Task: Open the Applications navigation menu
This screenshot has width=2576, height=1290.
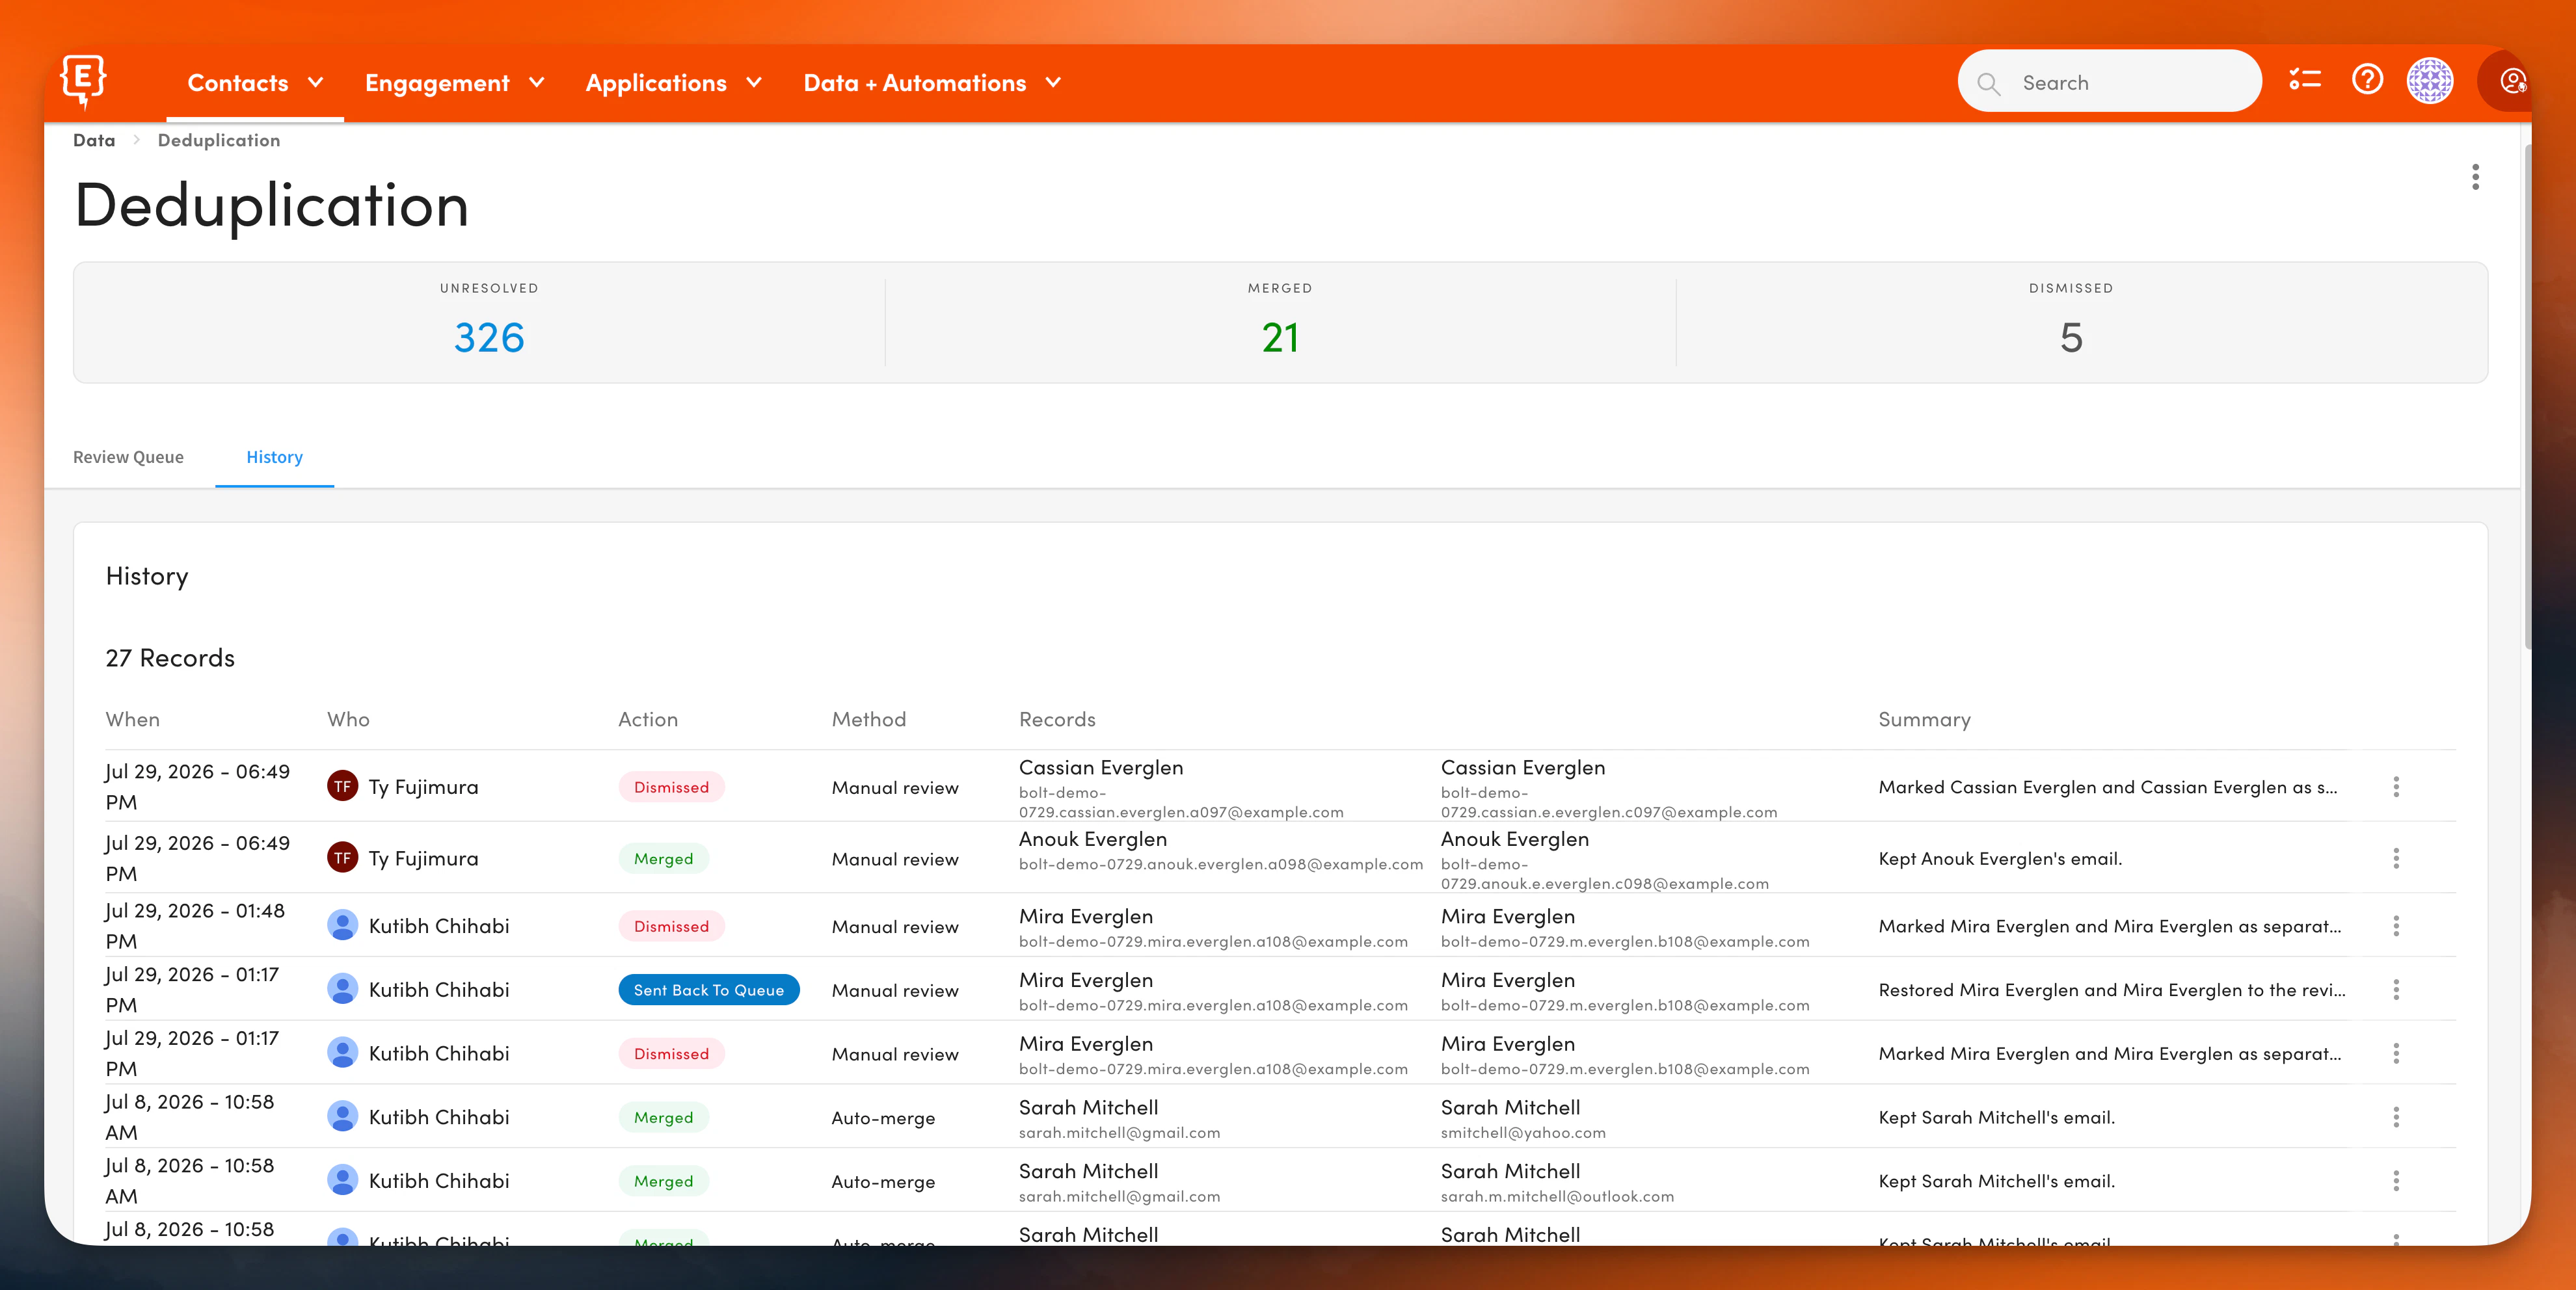Action: (674, 83)
